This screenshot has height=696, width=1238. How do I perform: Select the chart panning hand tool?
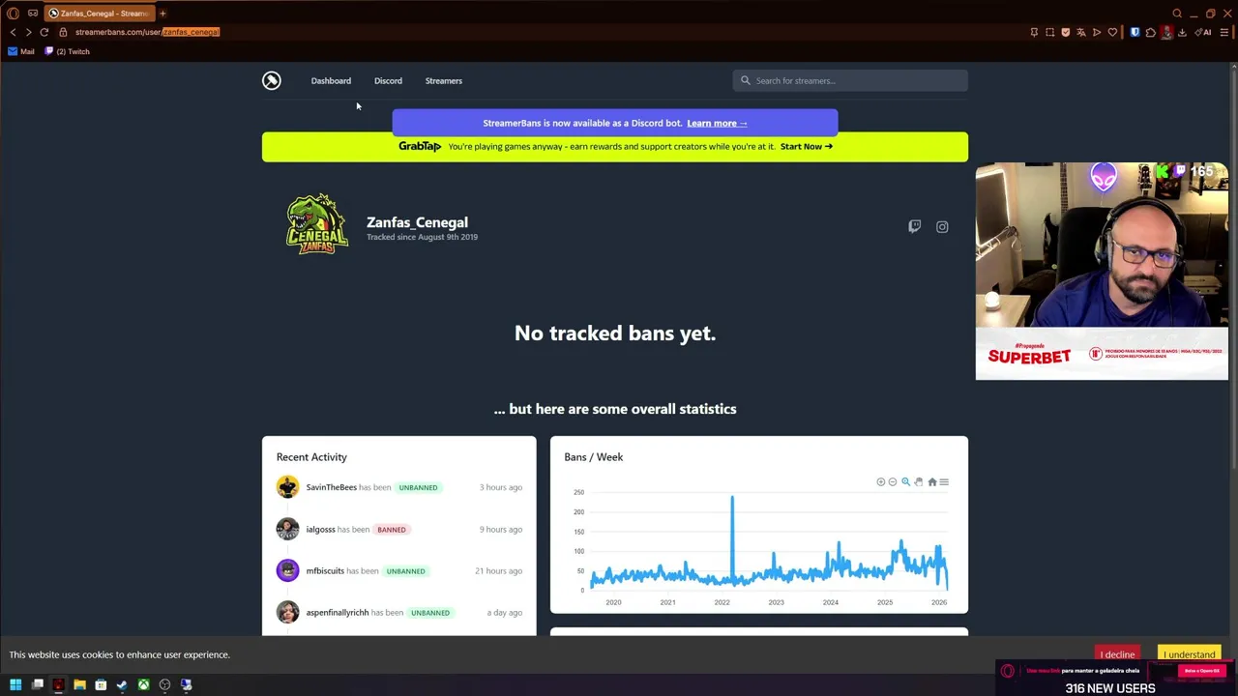[x=919, y=481]
